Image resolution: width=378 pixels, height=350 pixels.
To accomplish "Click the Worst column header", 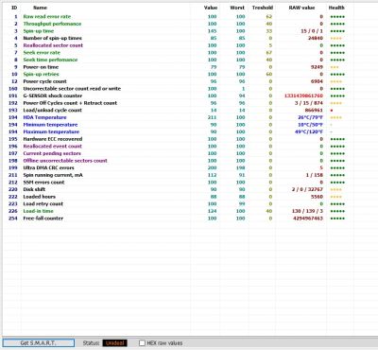I will [237, 8].
